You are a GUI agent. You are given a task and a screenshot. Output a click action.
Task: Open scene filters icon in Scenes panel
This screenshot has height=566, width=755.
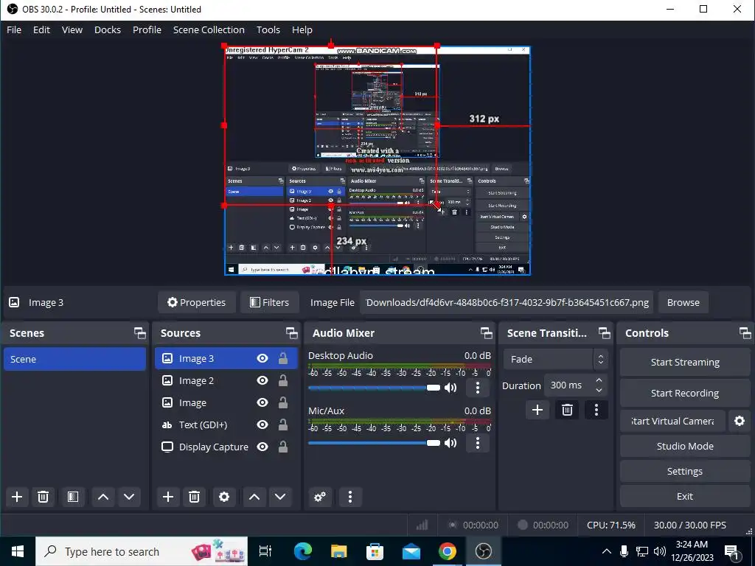pos(73,497)
